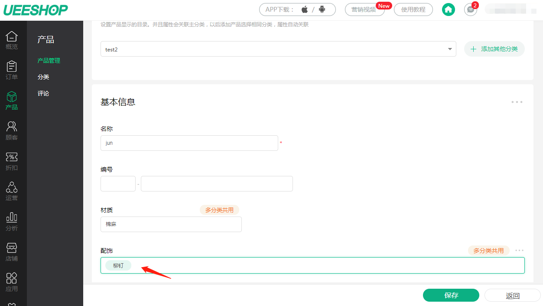This screenshot has height=306, width=543.
Task: Open the 顾客 customers sidebar icon
Action: [x=12, y=131]
